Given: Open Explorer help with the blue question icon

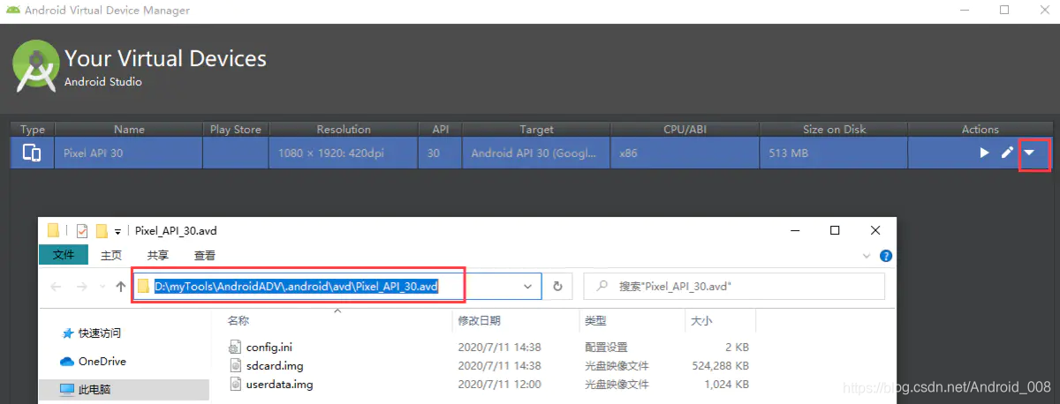Looking at the screenshot, I should (885, 256).
